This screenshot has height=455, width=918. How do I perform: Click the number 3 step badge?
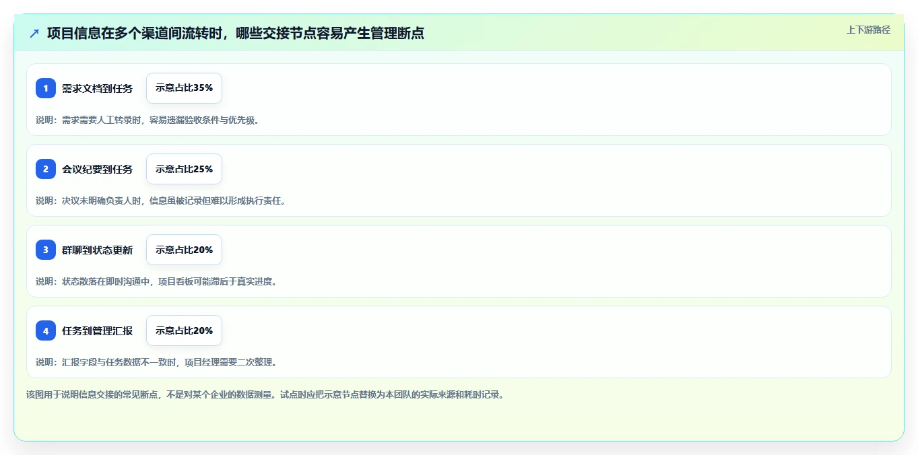[x=46, y=250]
